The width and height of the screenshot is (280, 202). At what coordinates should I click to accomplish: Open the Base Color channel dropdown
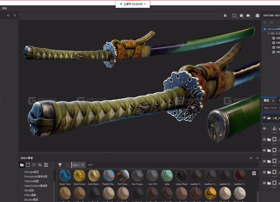(x=272, y=108)
